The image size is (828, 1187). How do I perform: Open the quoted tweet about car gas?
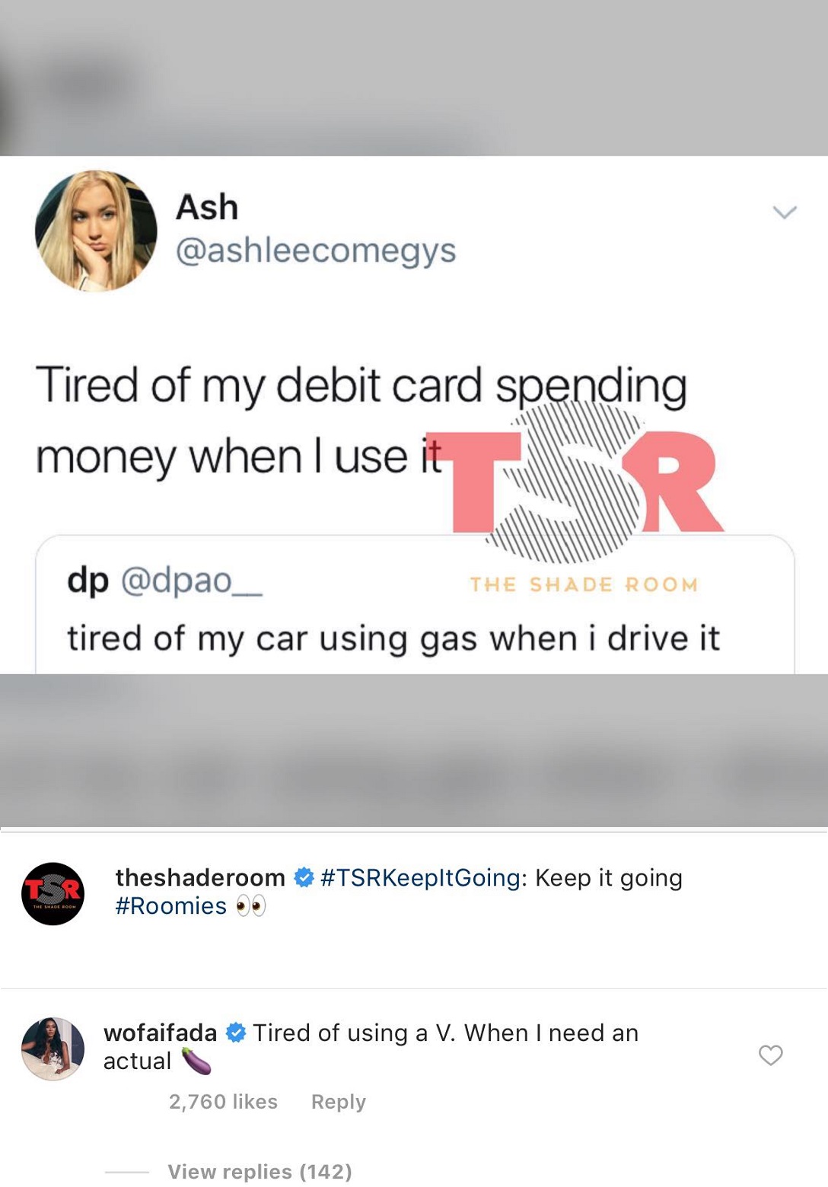pyautogui.click(x=415, y=605)
